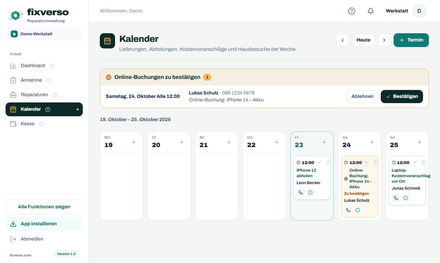The height and width of the screenshot is (263, 440).
Task: Delete the Laptop-Kostenvoranschlag appointment
Action: pyautogui.click(x=423, y=162)
